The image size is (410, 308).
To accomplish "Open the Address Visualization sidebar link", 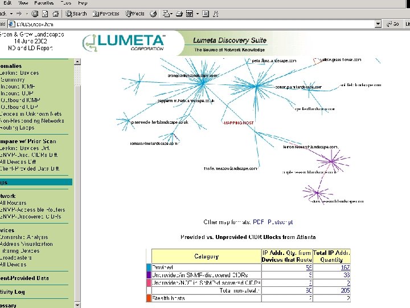I will point(26,244).
